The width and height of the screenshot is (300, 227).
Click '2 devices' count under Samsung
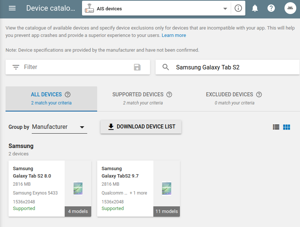coord(18,154)
